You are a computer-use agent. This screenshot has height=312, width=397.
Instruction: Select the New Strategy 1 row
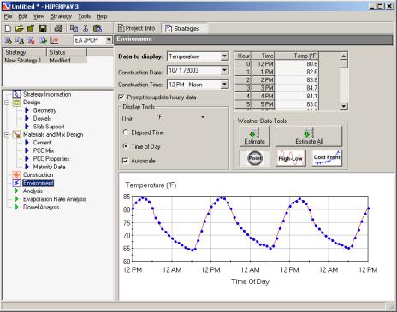[44, 61]
